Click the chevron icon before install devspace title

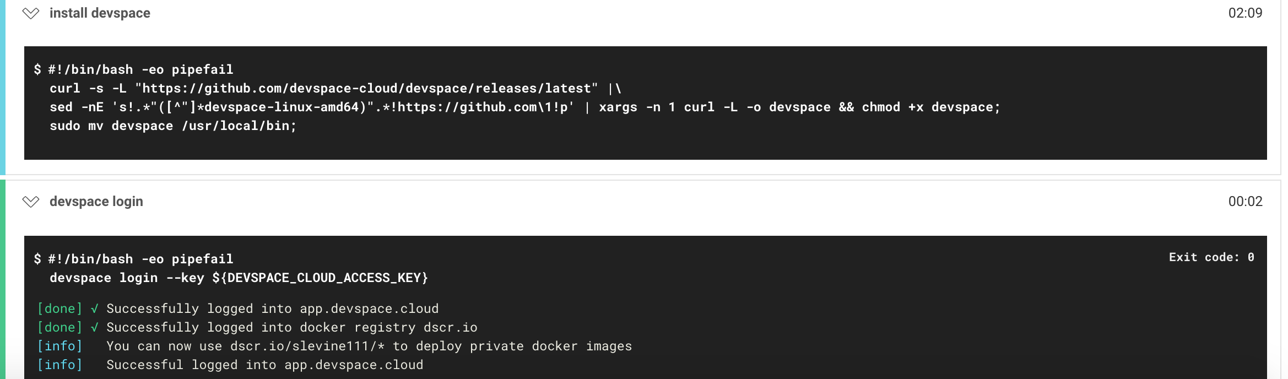[x=32, y=13]
